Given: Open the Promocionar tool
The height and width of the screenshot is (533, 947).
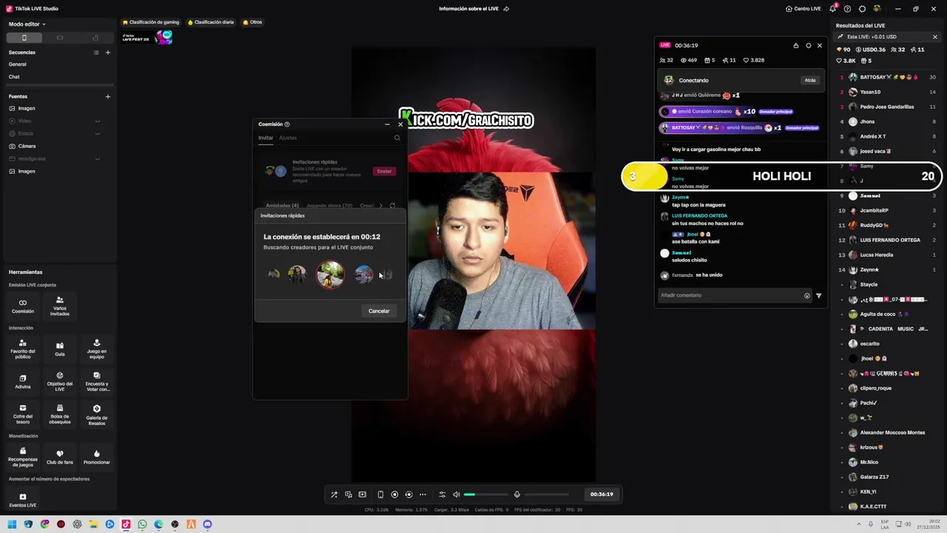Looking at the screenshot, I should click(x=96, y=457).
